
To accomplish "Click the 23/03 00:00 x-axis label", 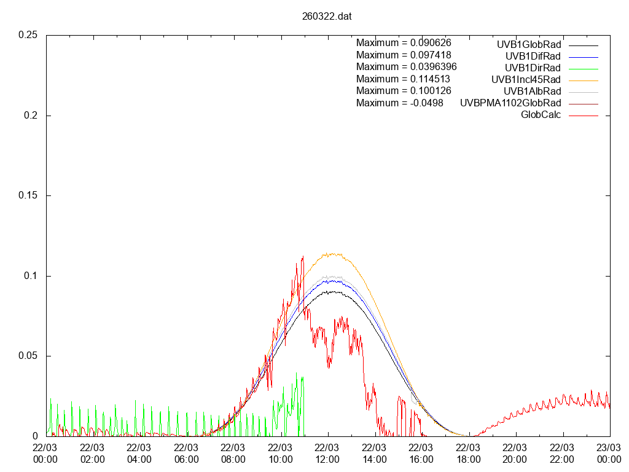I will [609, 453].
